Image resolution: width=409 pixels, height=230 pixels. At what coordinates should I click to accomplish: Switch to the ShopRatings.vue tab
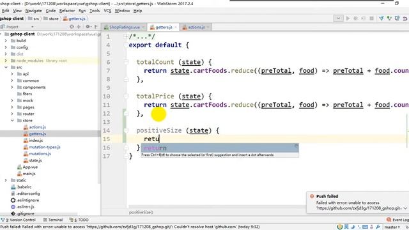point(125,27)
